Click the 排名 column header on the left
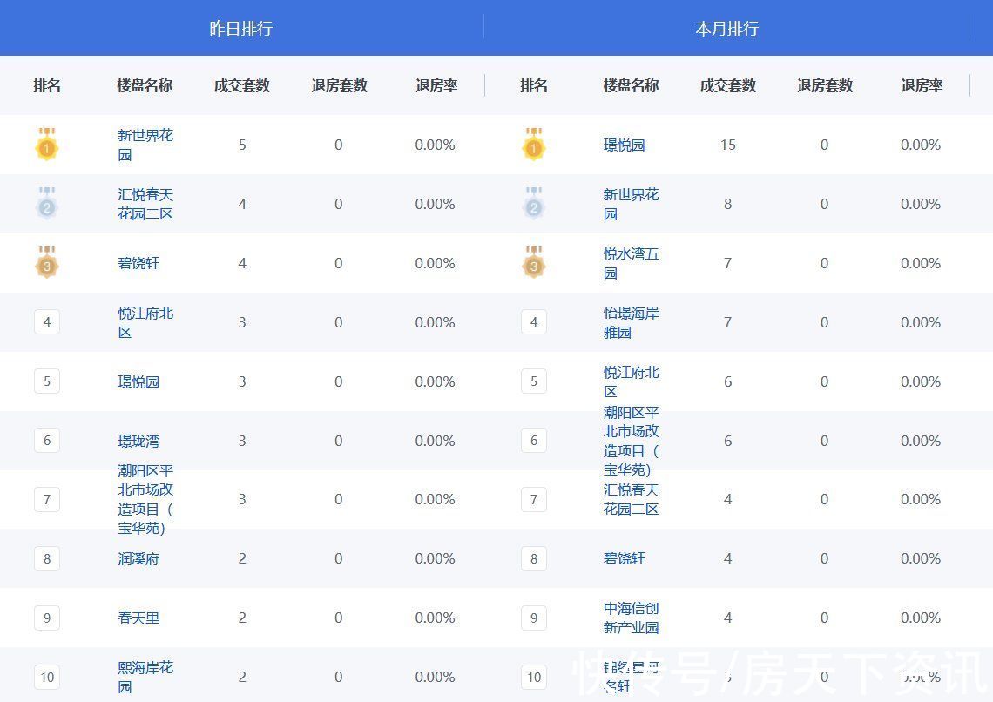 [x=47, y=85]
